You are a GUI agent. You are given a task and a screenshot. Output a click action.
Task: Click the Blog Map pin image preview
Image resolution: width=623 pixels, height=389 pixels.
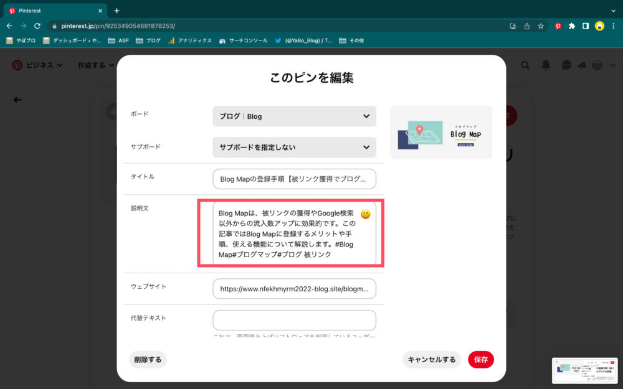click(x=441, y=133)
